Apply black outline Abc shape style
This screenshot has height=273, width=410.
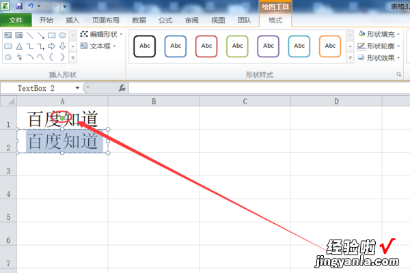click(x=145, y=46)
